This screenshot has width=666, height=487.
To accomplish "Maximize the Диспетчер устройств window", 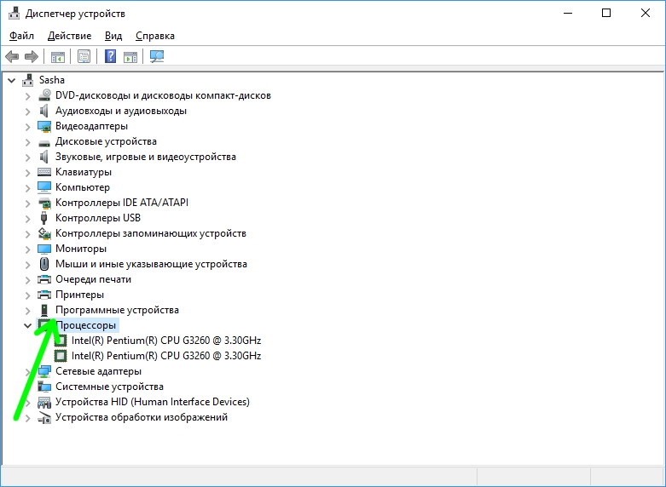I will pyautogui.click(x=606, y=13).
